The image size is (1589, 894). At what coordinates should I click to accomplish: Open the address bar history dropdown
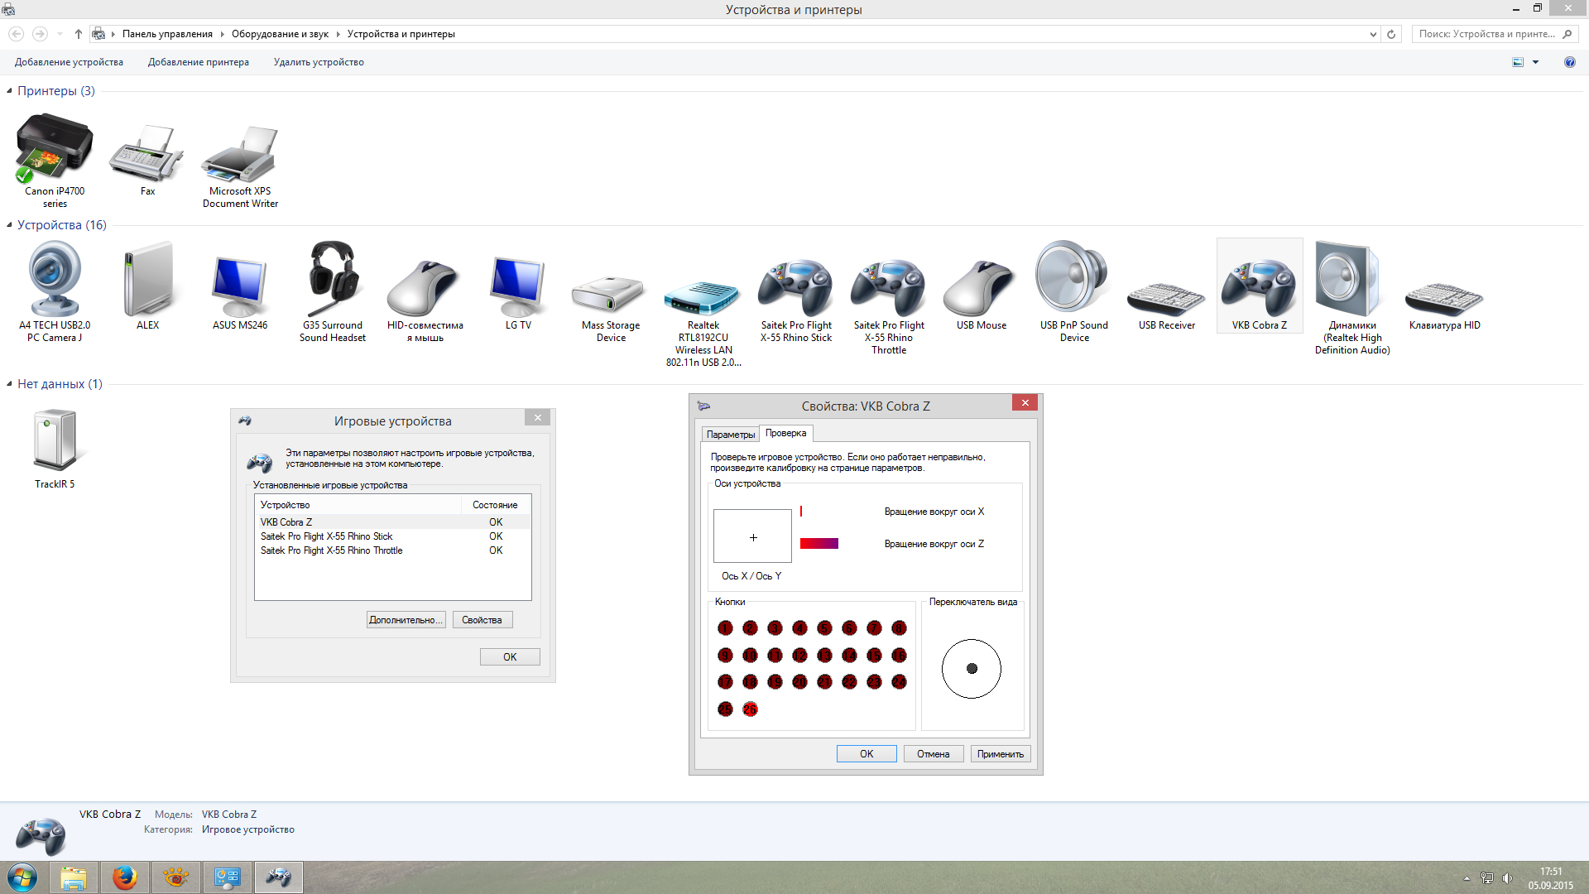coord(1374,34)
